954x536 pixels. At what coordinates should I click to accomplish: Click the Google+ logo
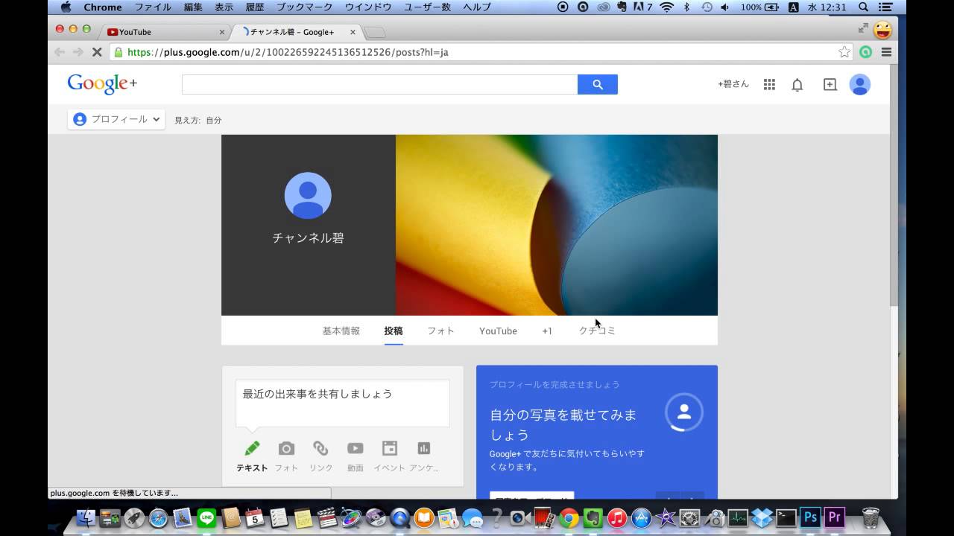102,83
